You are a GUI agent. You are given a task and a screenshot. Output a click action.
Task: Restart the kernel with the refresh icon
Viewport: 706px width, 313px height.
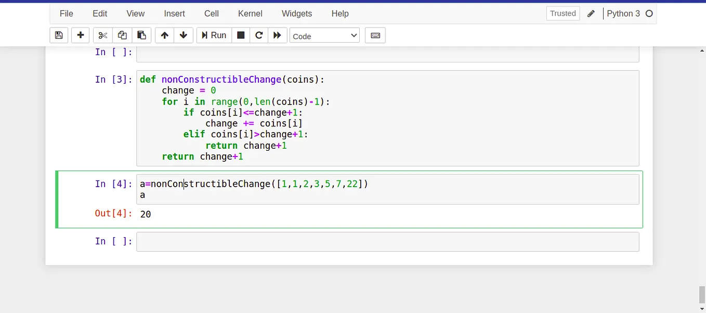coord(259,35)
